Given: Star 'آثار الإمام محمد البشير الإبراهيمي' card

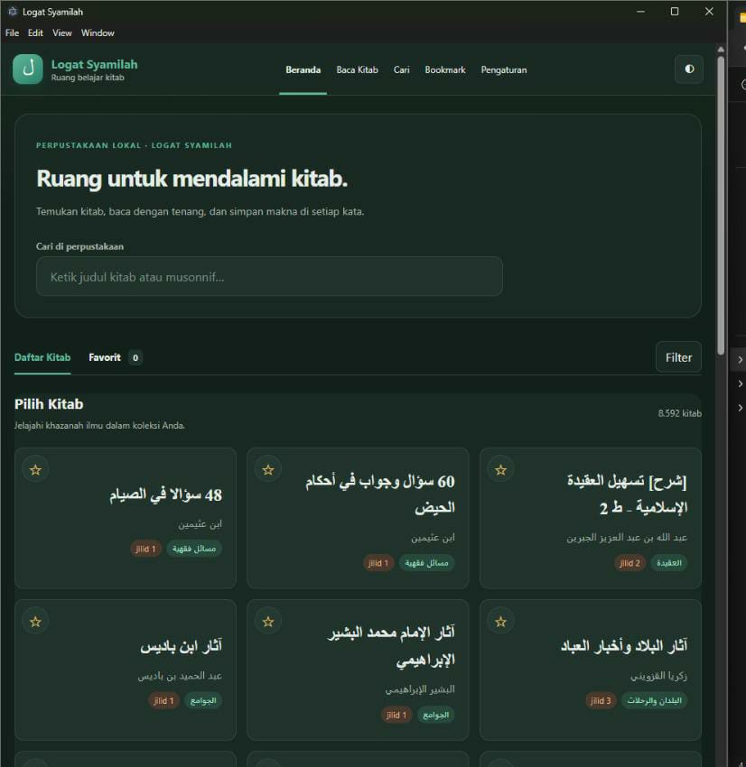Looking at the screenshot, I should [267, 621].
